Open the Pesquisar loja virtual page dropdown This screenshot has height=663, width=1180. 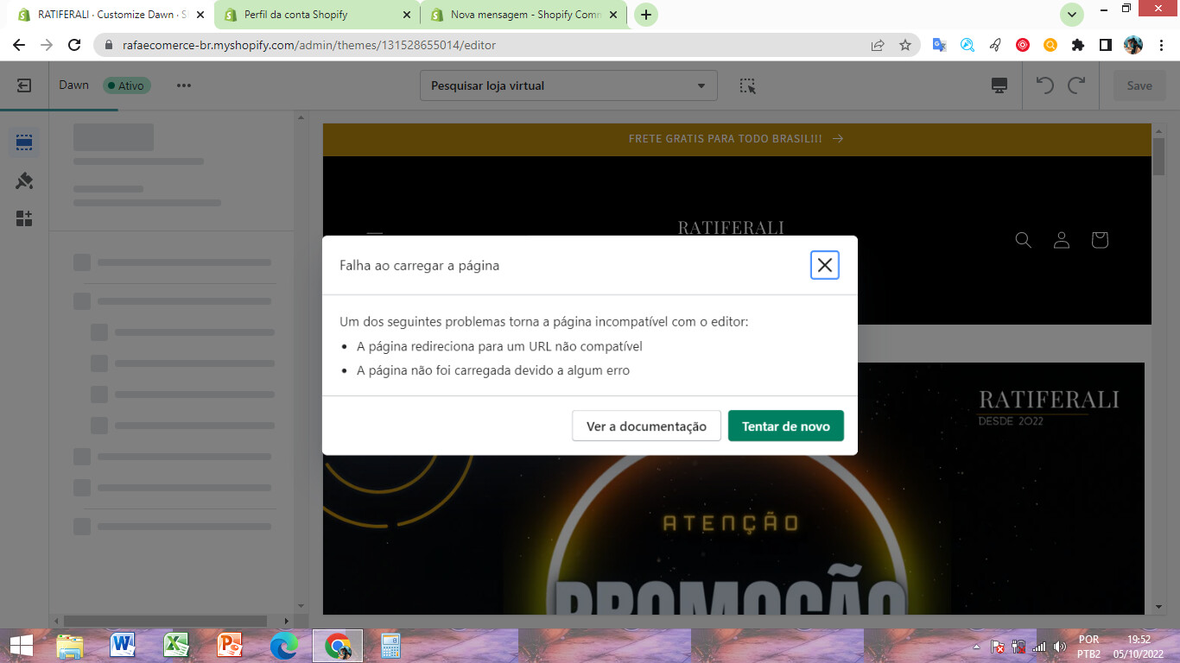tap(568, 85)
